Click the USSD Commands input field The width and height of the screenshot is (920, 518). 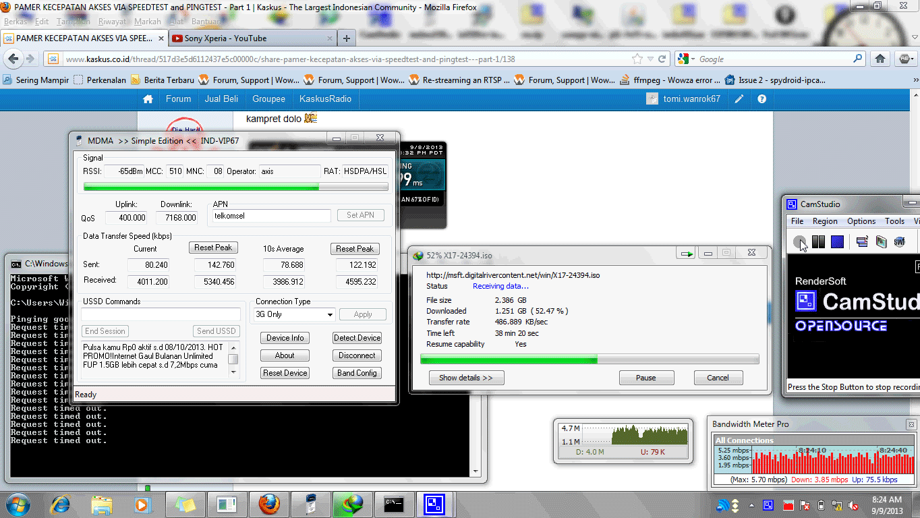[161, 315]
